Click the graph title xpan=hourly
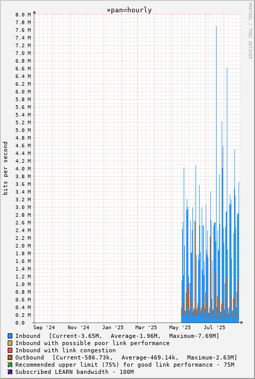This screenshot has height=379, width=255. (129, 10)
